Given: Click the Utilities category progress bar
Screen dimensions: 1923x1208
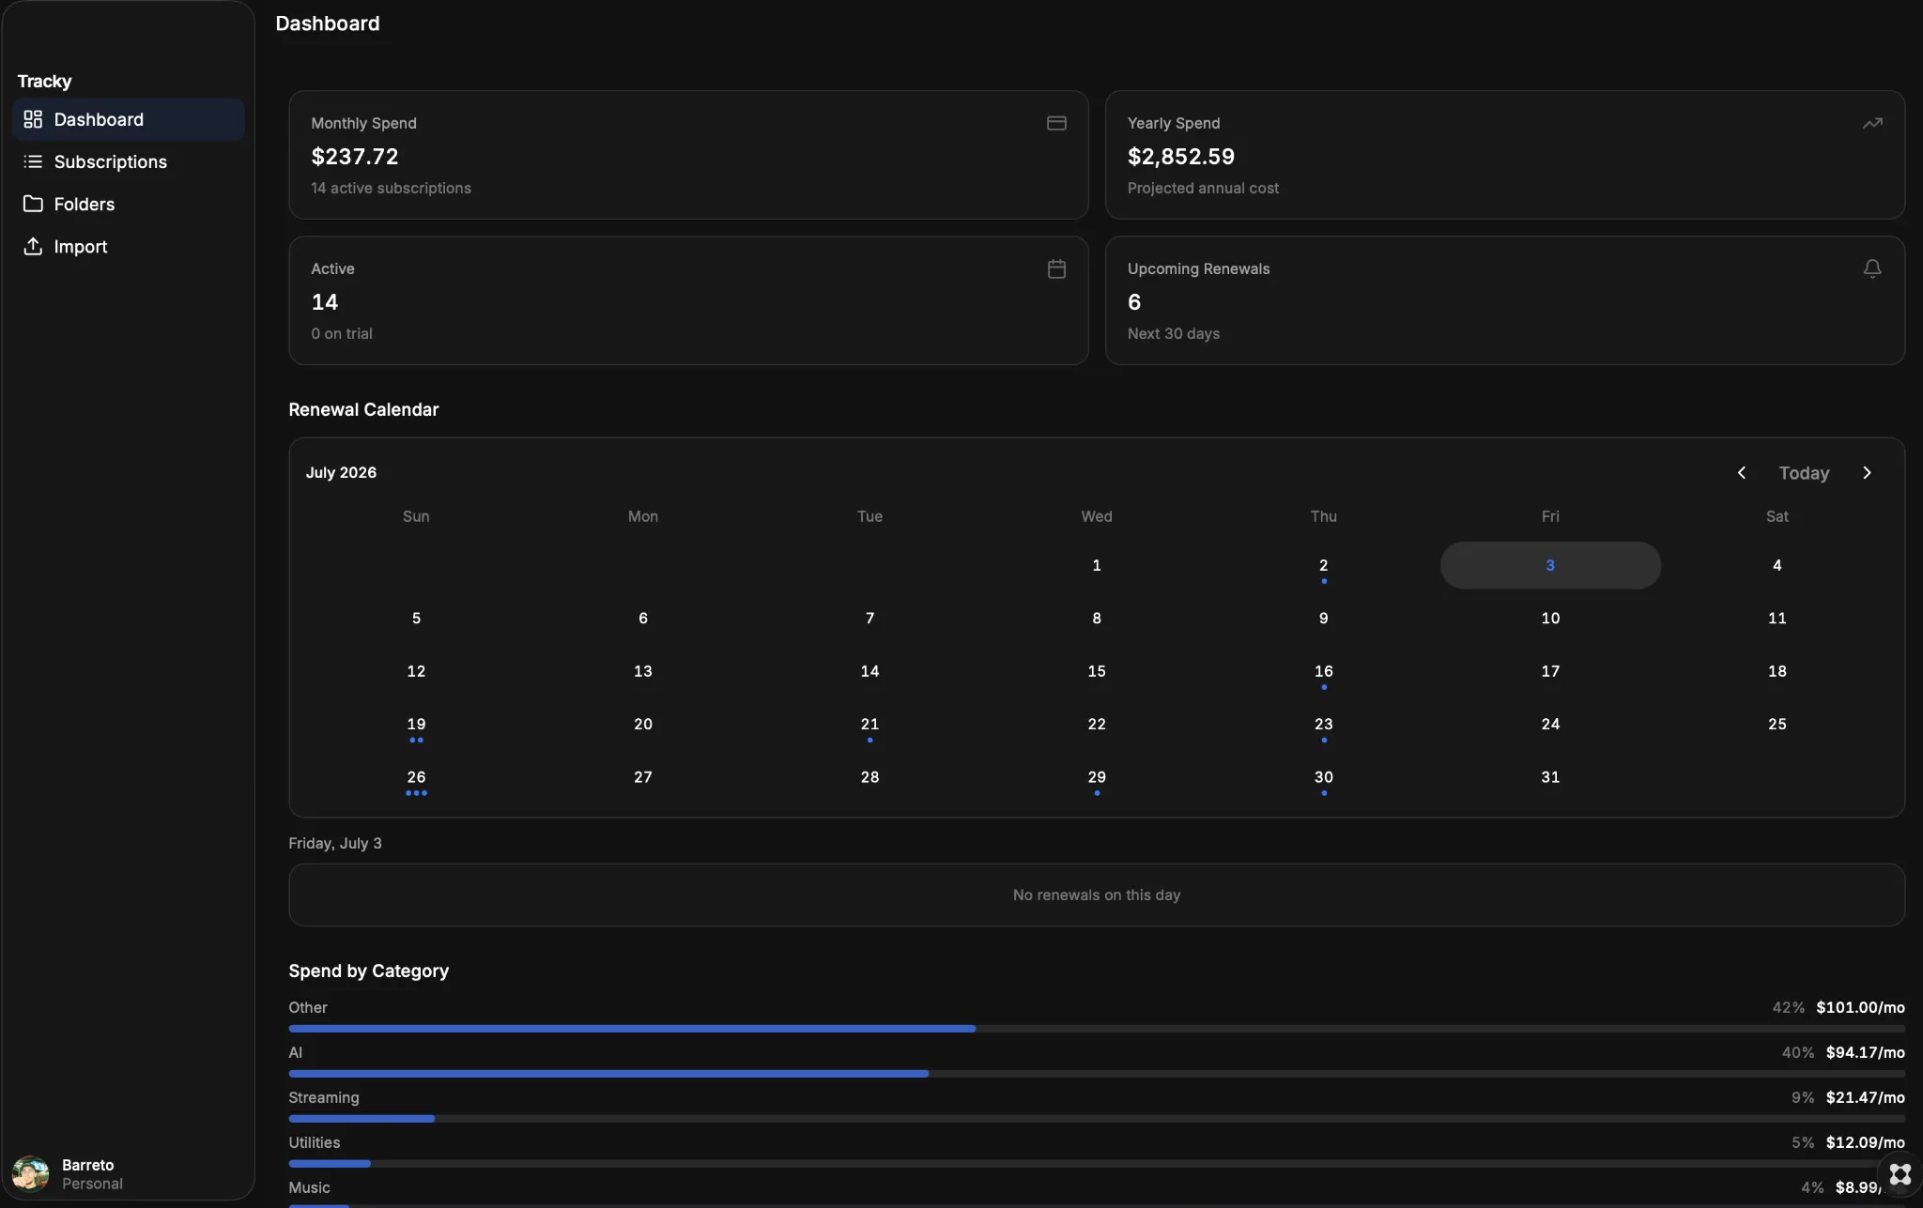Looking at the screenshot, I should (x=1097, y=1164).
